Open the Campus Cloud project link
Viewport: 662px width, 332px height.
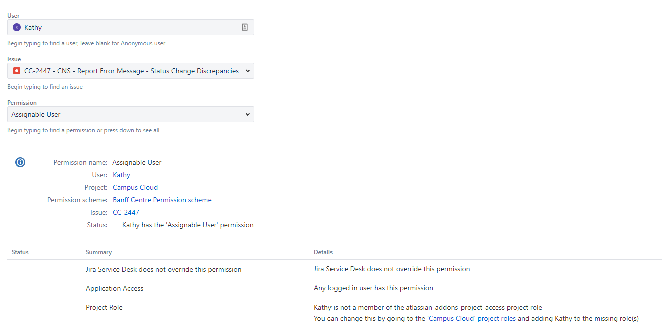(135, 187)
